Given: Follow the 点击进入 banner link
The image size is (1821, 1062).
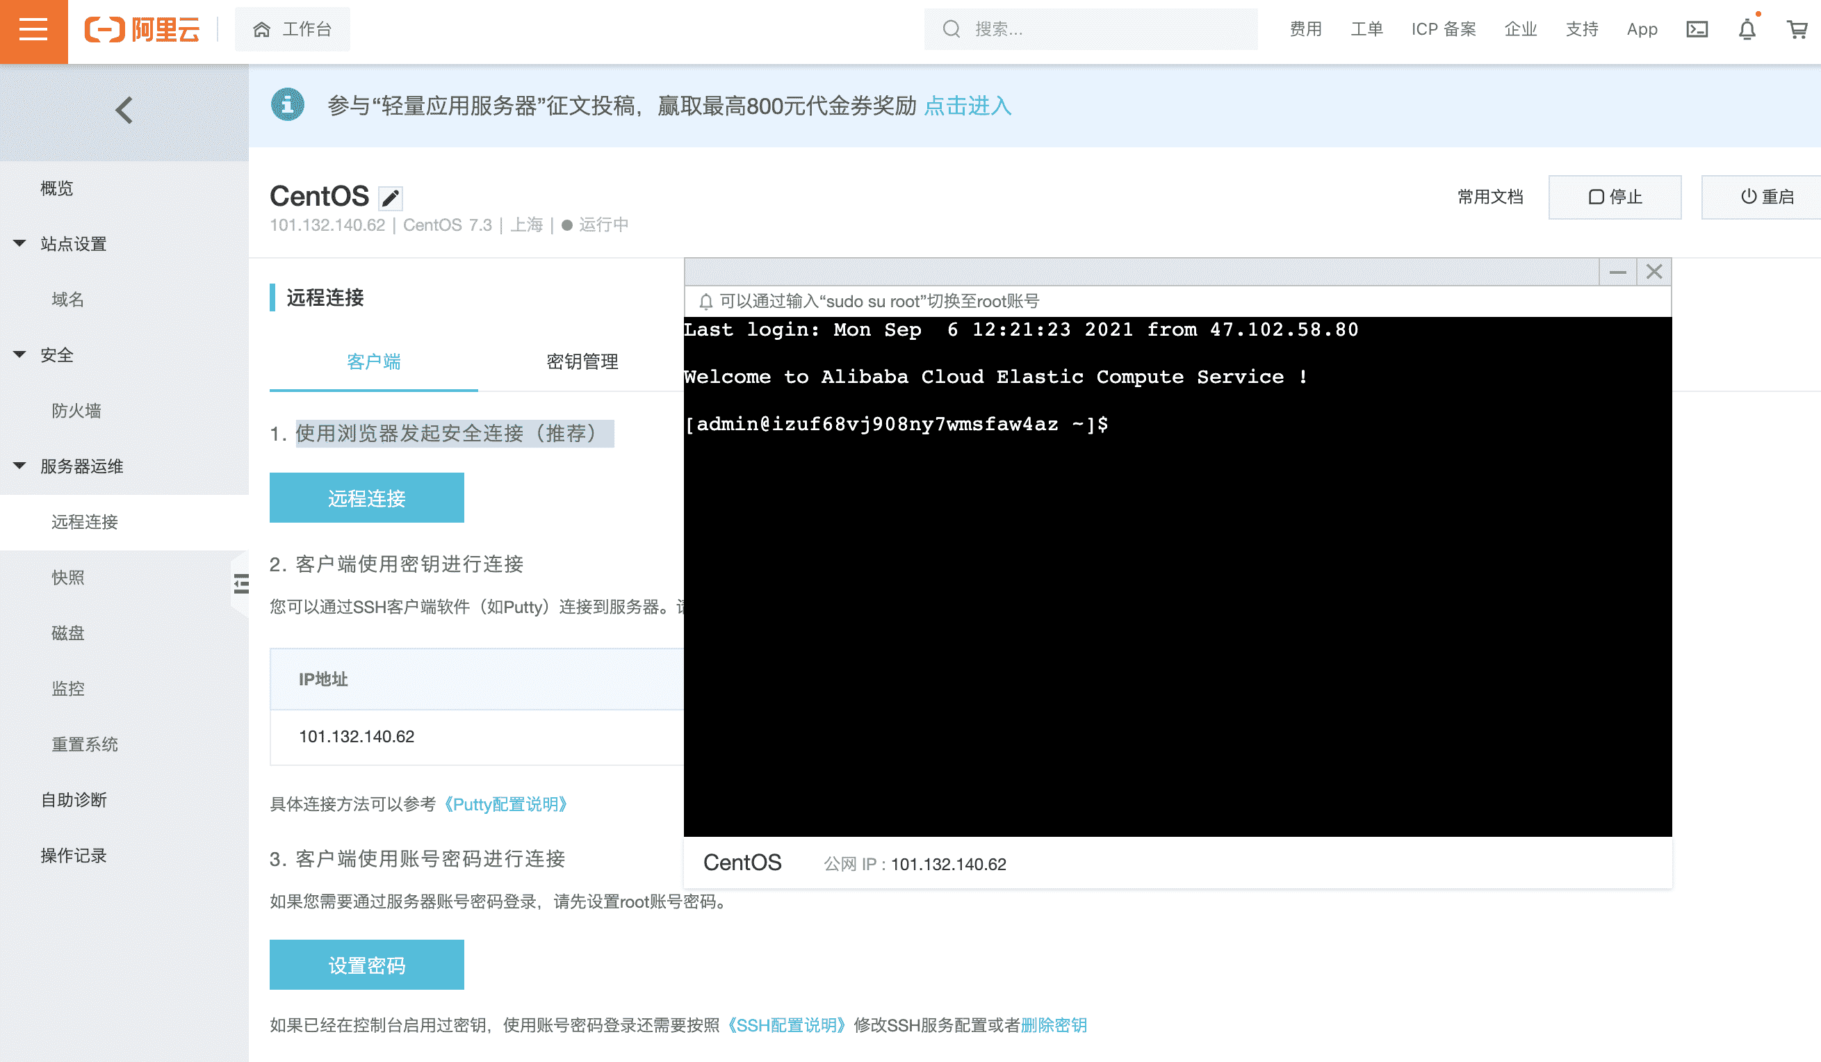Looking at the screenshot, I should coord(967,106).
